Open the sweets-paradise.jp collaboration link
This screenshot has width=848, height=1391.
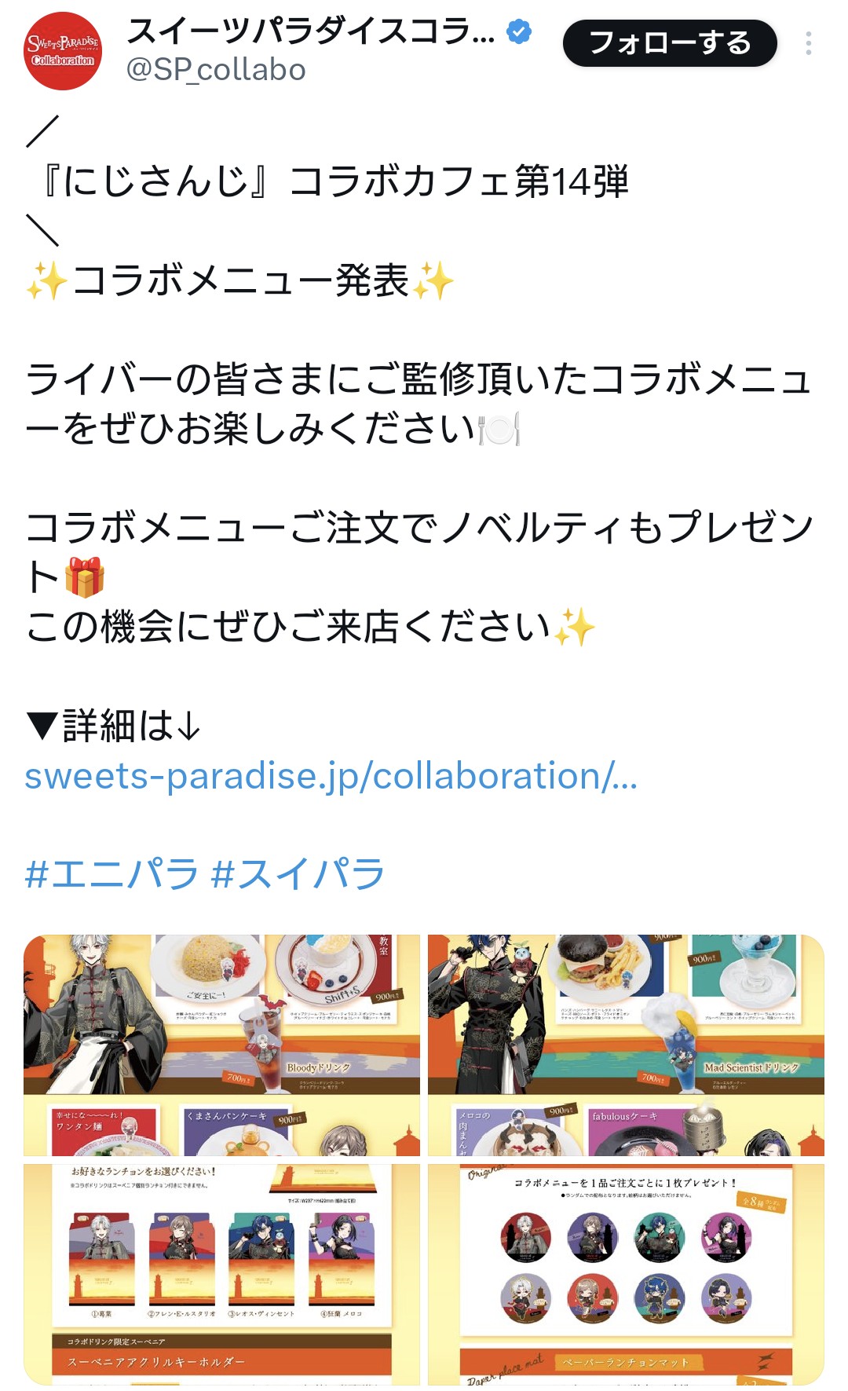pos(331,775)
